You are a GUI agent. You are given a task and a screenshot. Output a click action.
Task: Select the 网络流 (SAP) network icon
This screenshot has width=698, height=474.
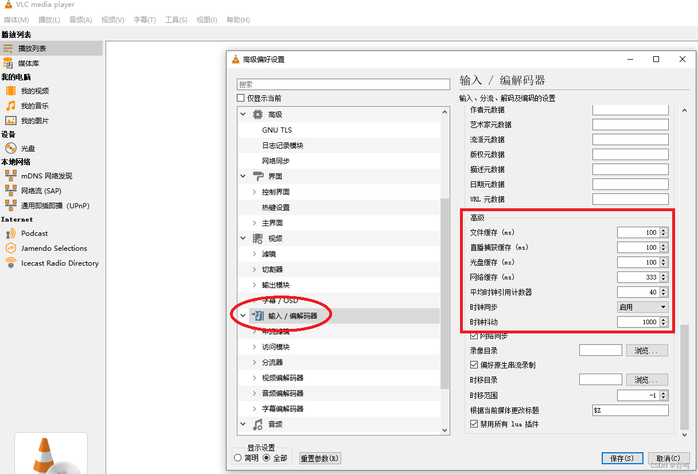click(x=11, y=191)
